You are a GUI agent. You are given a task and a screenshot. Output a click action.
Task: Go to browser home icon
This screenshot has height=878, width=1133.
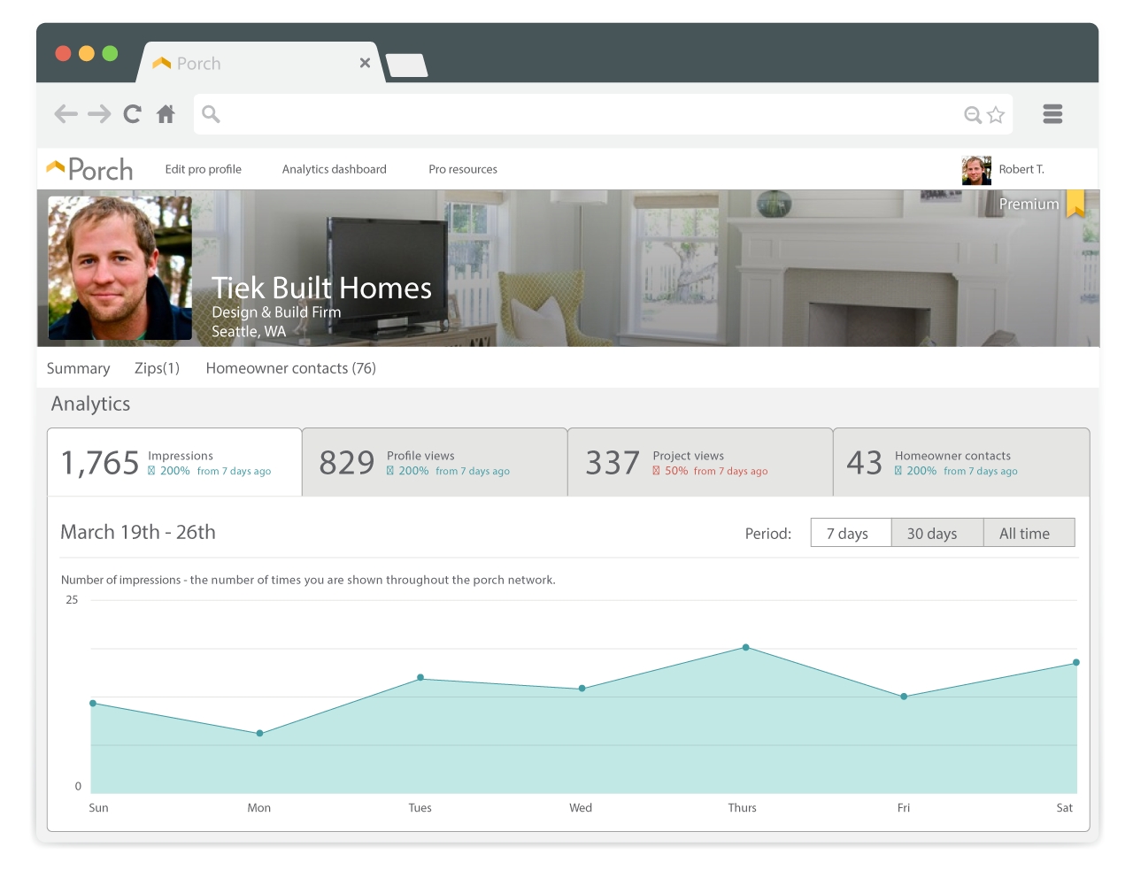coord(166,113)
